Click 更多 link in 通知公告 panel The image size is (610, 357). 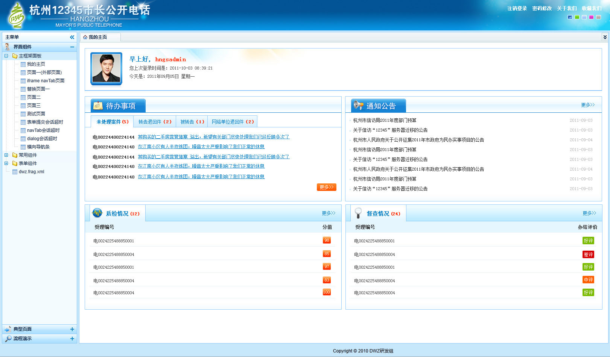coord(588,105)
